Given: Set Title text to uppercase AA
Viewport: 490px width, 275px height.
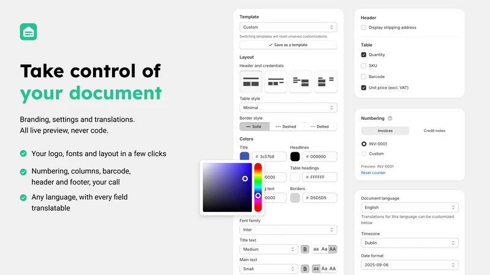Looking at the screenshot, I should click(x=333, y=249).
